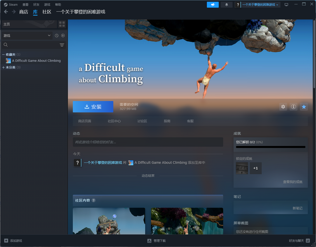Show game info icon
Image resolution: width=316 pixels, height=247 pixels.
pyautogui.click(x=293, y=107)
